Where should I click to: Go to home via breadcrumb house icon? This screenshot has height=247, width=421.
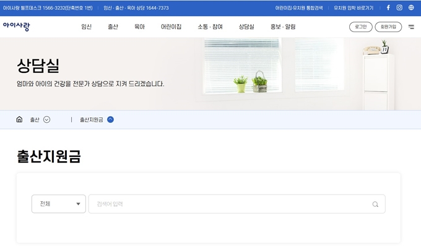pyautogui.click(x=19, y=119)
